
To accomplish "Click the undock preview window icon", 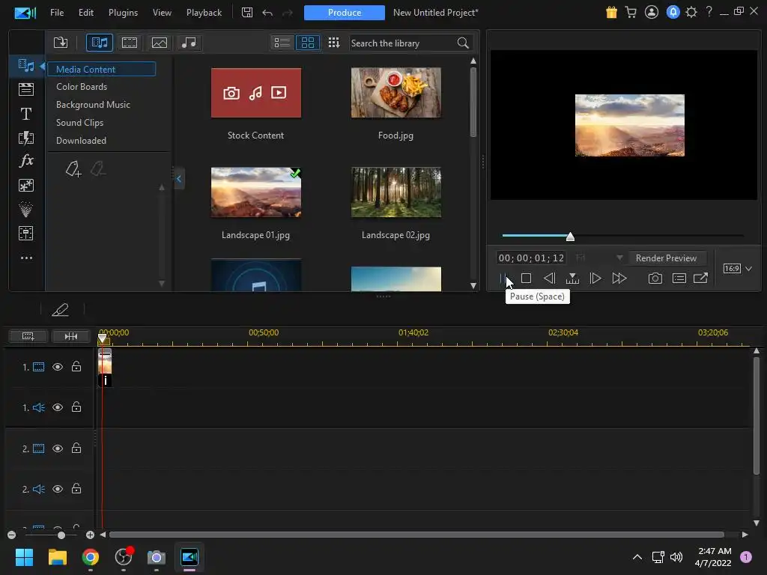I will (x=700, y=279).
